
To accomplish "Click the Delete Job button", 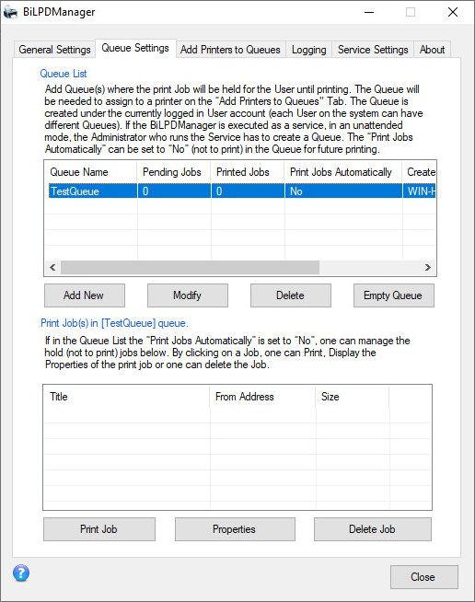I will point(373,529).
